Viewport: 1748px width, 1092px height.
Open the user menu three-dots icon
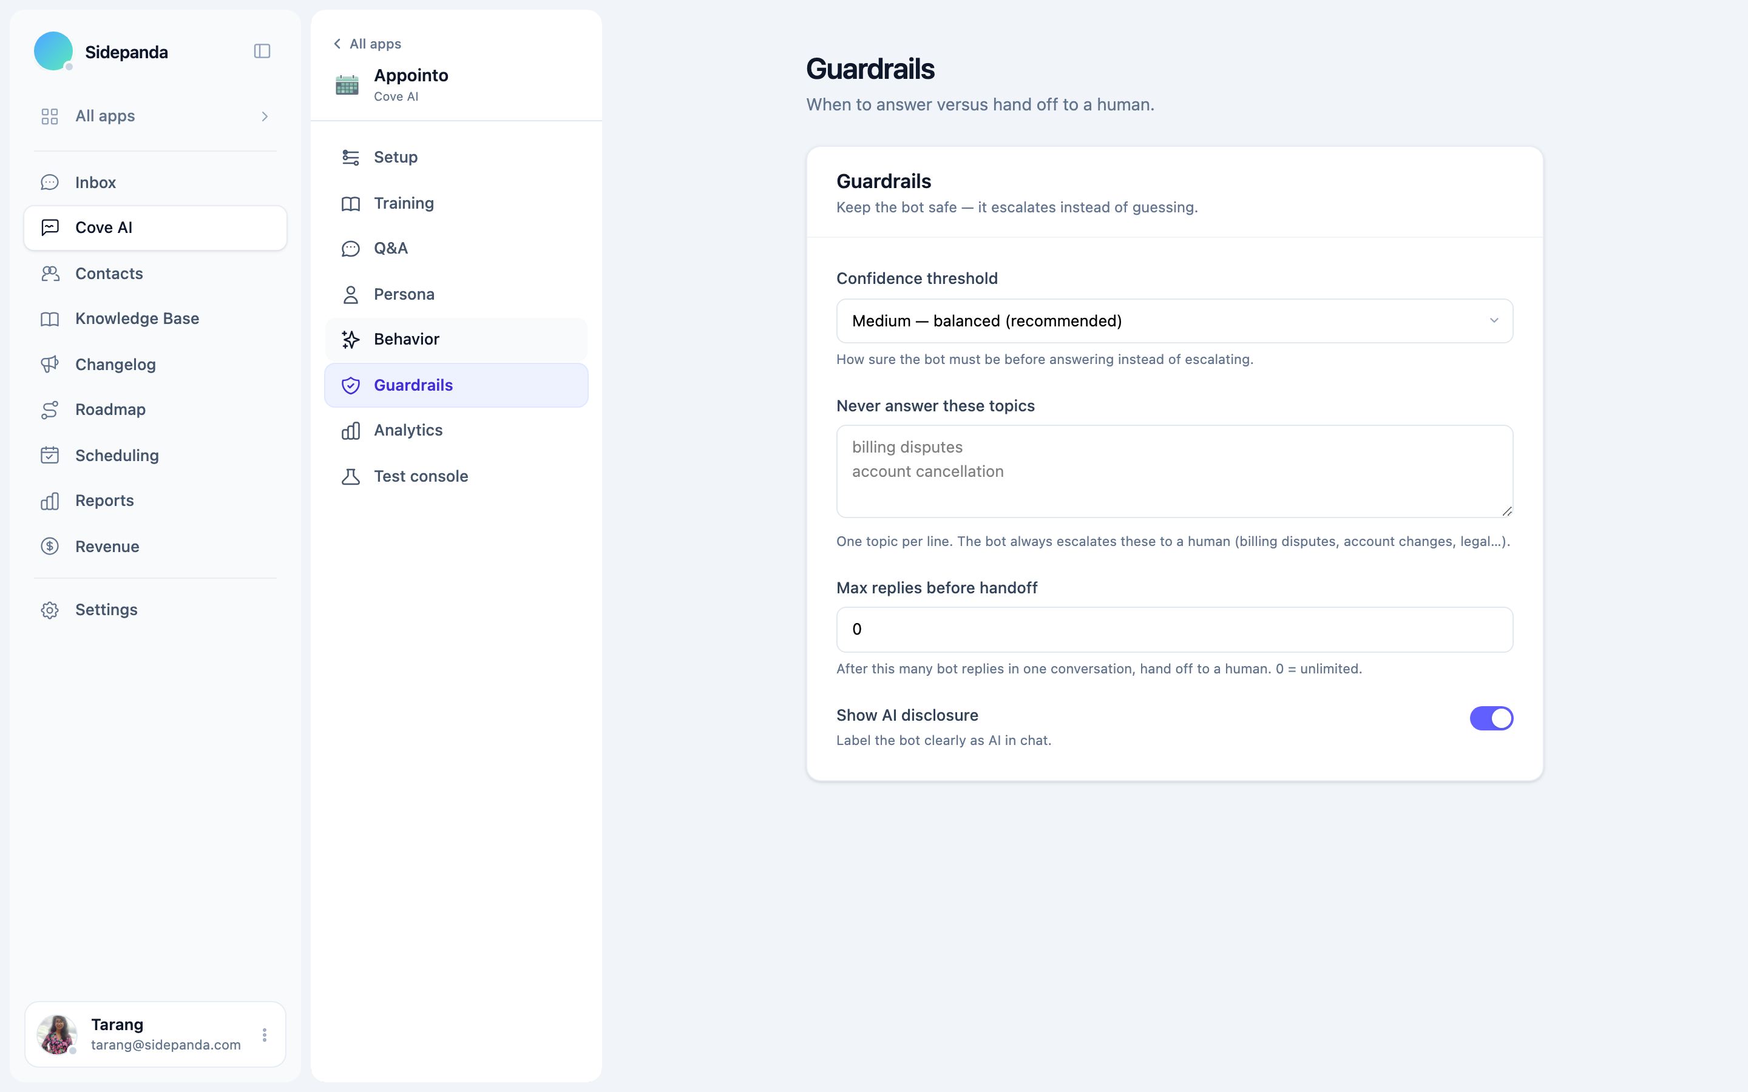265,1035
